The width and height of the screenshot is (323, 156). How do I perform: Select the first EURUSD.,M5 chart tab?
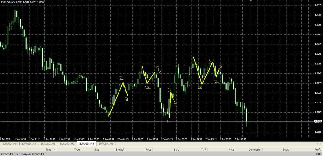(x=9, y=144)
